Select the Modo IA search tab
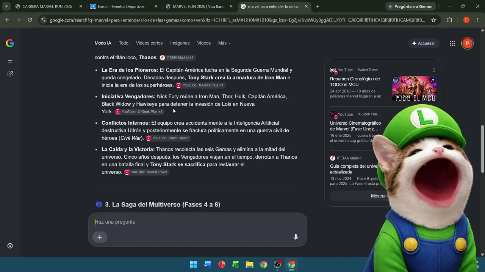 (x=103, y=43)
